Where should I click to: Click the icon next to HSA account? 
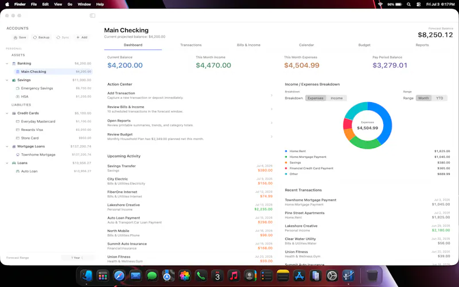coord(18,96)
